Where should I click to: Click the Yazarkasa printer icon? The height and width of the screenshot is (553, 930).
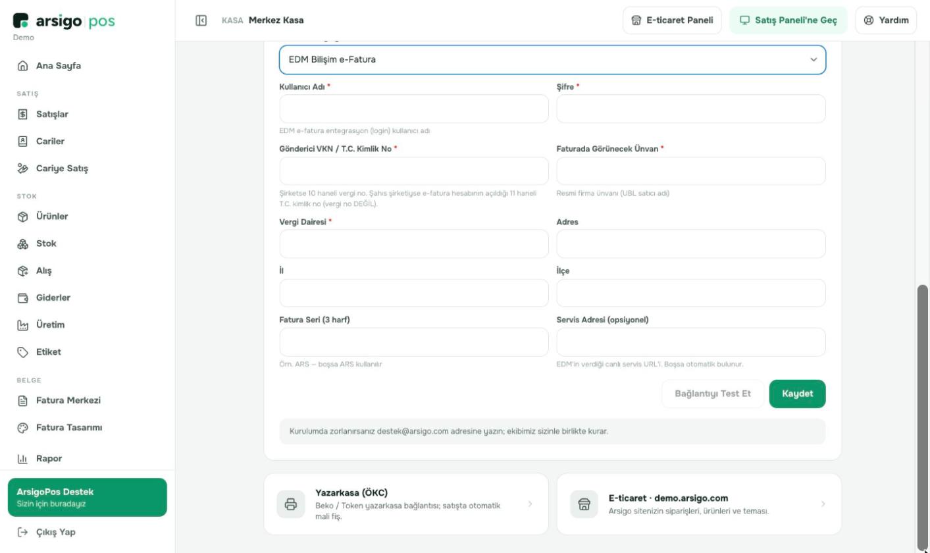291,504
